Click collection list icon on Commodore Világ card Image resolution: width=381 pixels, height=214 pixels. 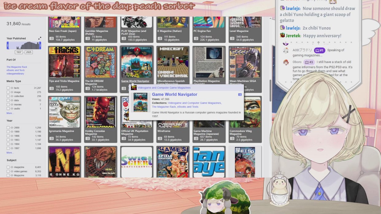(233, 138)
